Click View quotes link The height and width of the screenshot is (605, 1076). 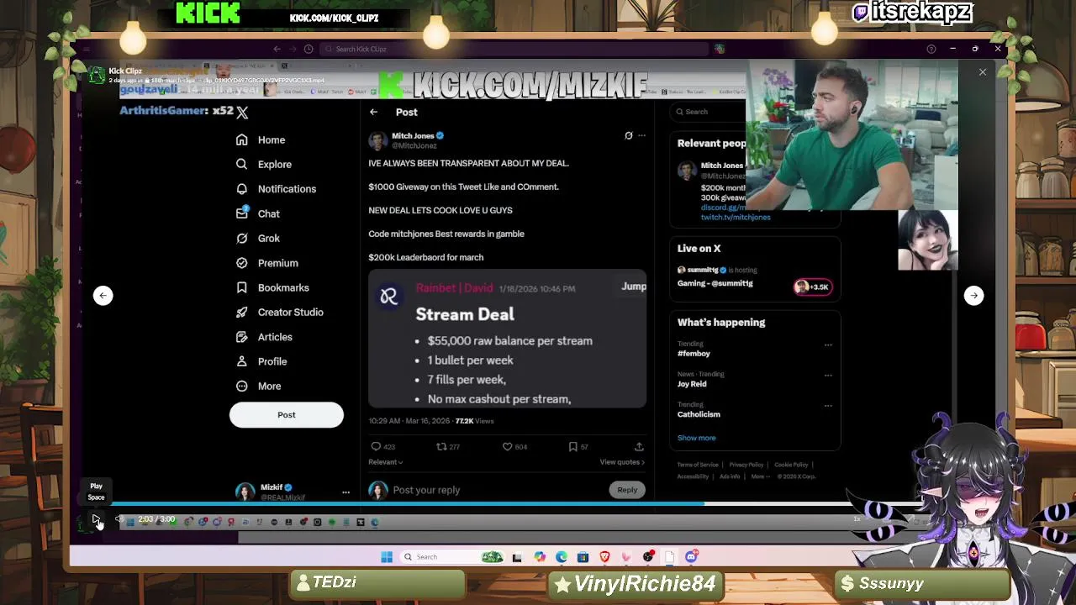622,462
